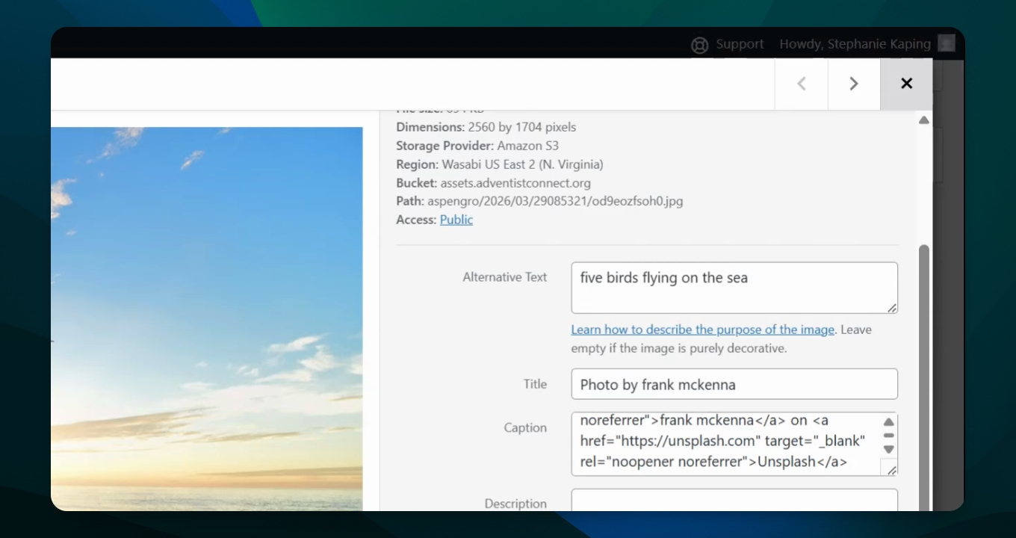Open the Public access link
The image size is (1016, 538).
pyautogui.click(x=456, y=220)
